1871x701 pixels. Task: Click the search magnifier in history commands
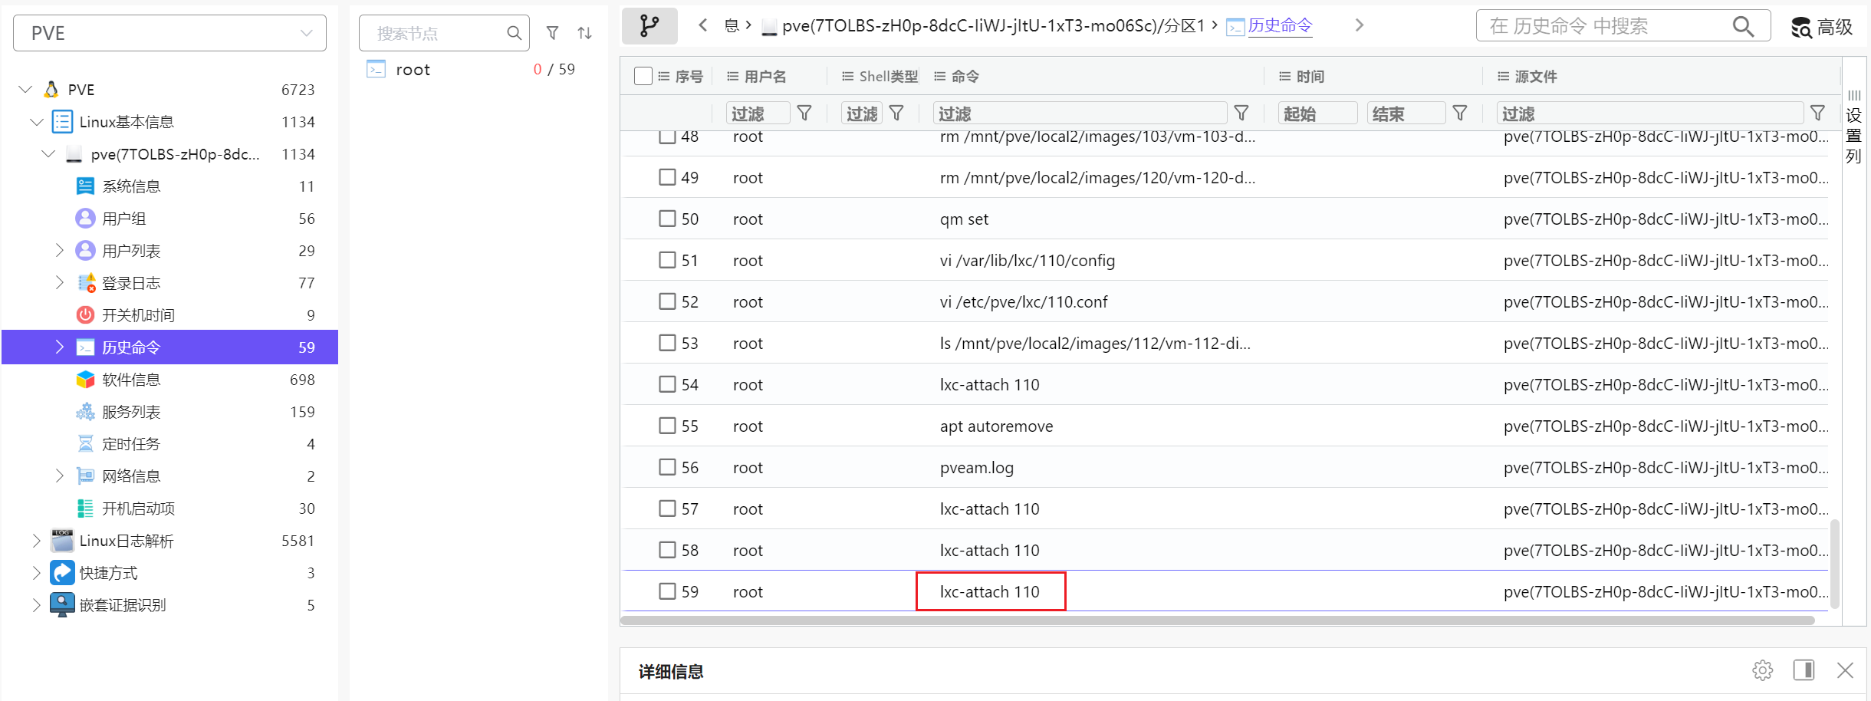(1743, 27)
